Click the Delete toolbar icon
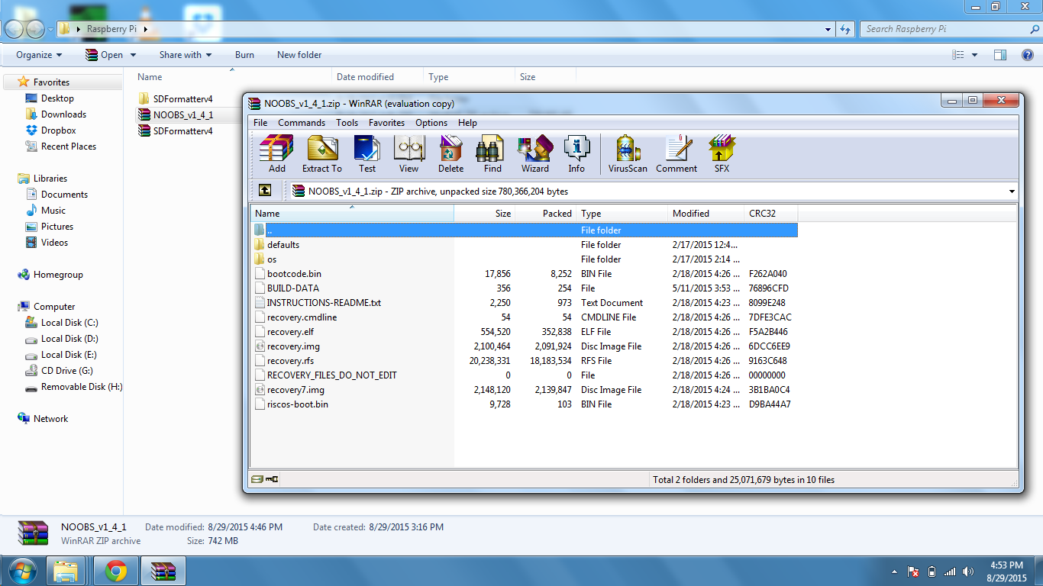The image size is (1043, 586). 450,153
